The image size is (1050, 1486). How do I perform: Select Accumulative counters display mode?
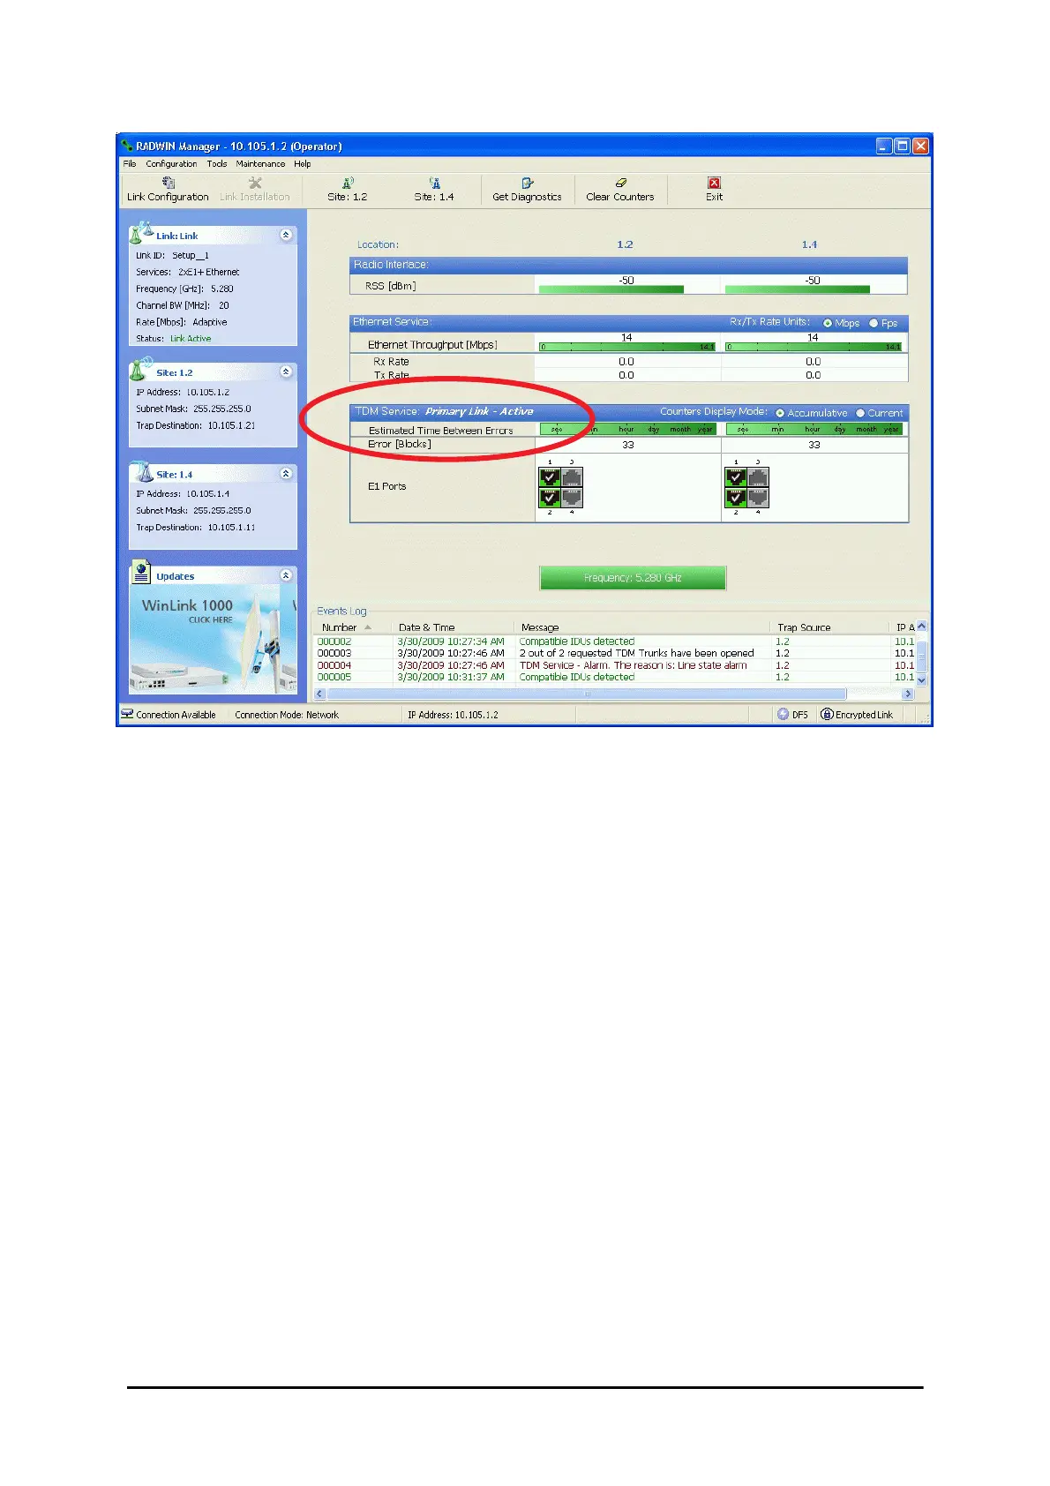pos(780,413)
